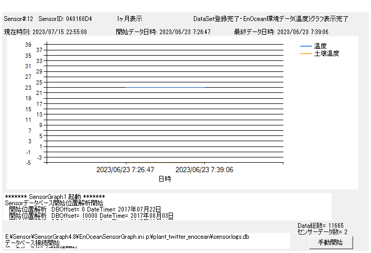Click the 7:39:06 x-axis date label
The width and height of the screenshot is (371, 253).
click(x=204, y=170)
